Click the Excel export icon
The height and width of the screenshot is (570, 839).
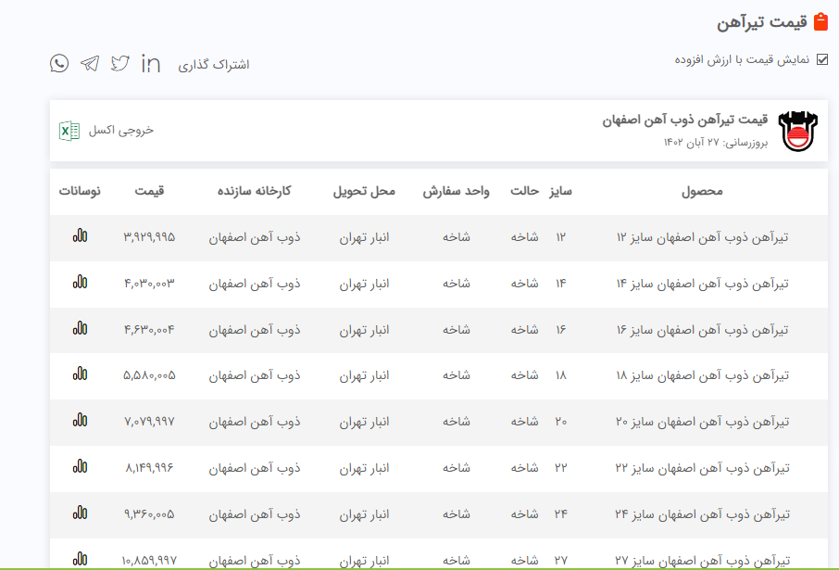point(69,131)
